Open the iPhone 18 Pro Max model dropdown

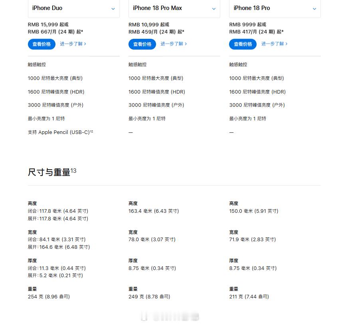174,8
